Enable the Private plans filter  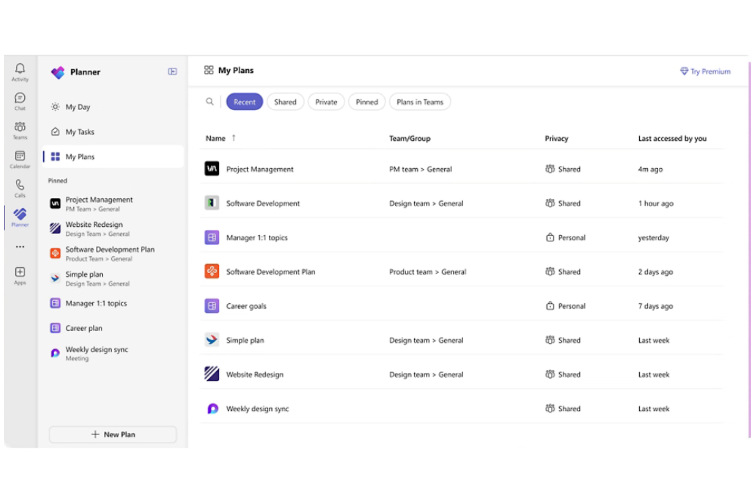326,101
